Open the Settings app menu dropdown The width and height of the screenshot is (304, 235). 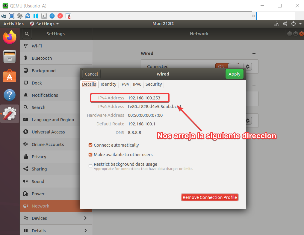(44, 24)
